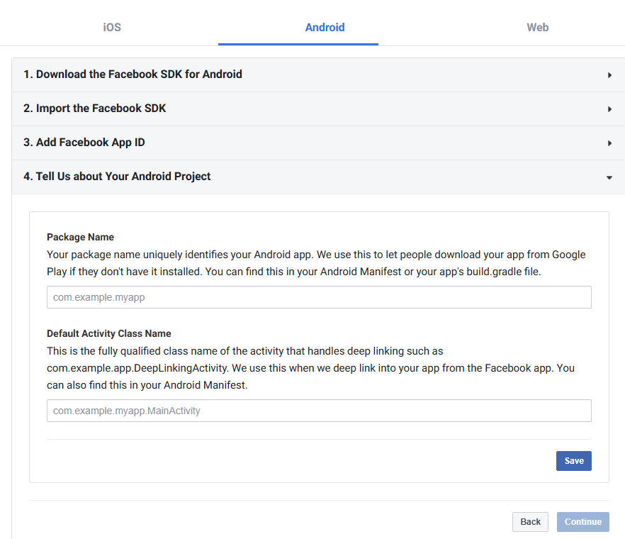This screenshot has width=625, height=539.
Task: Click the Continue button
Action: 582,522
